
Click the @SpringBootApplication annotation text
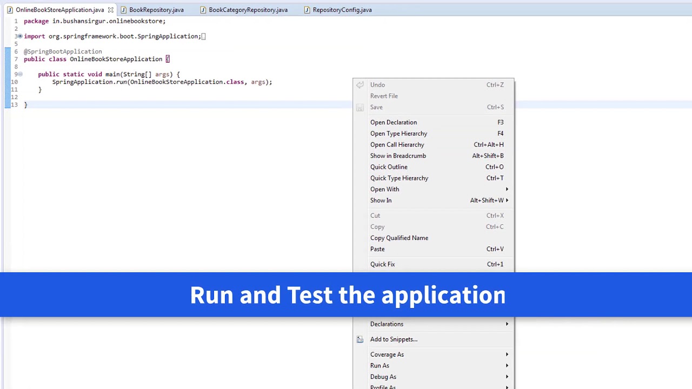63,51
